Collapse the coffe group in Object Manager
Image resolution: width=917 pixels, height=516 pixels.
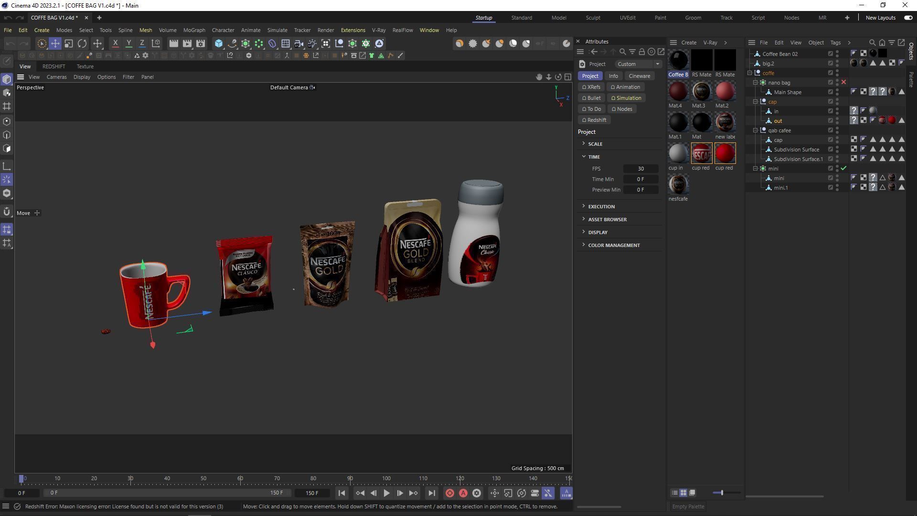point(750,73)
